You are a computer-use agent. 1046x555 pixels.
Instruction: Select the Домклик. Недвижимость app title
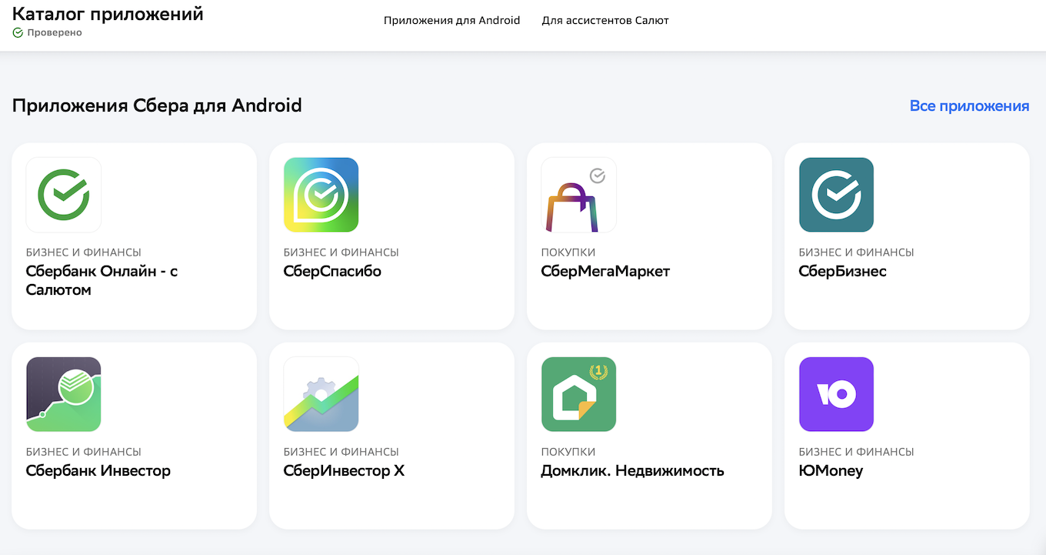[632, 471]
